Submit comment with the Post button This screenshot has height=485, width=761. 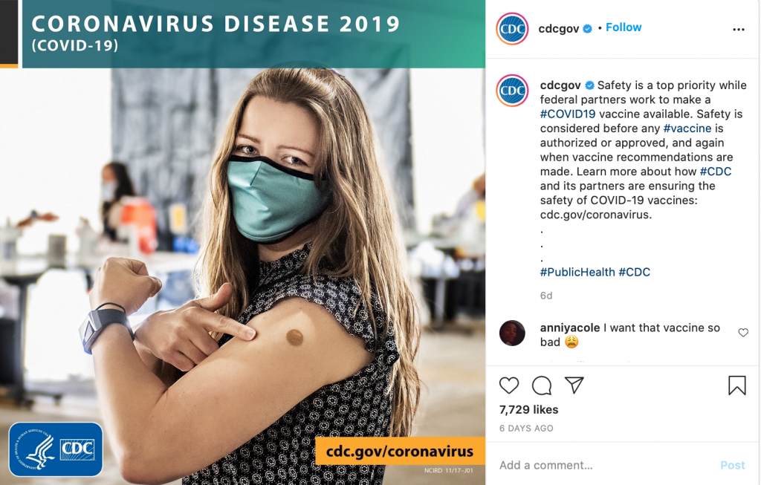pos(732,465)
